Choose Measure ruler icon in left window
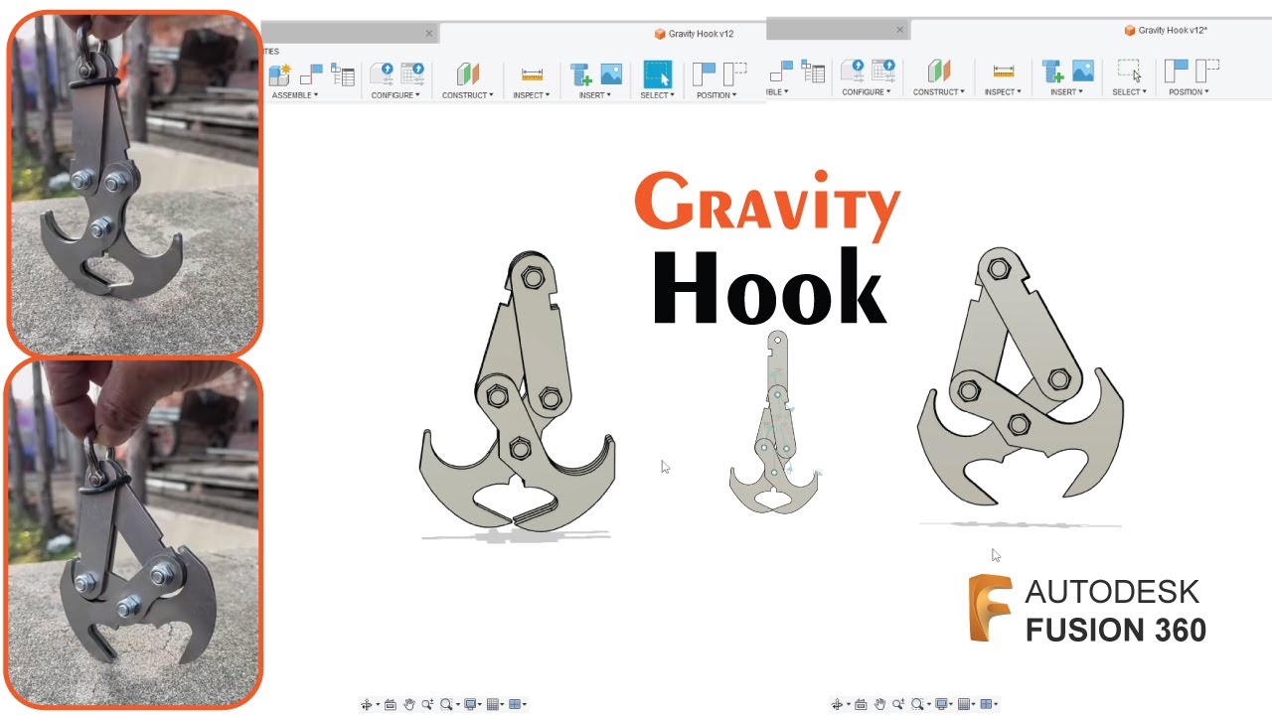 [533, 74]
